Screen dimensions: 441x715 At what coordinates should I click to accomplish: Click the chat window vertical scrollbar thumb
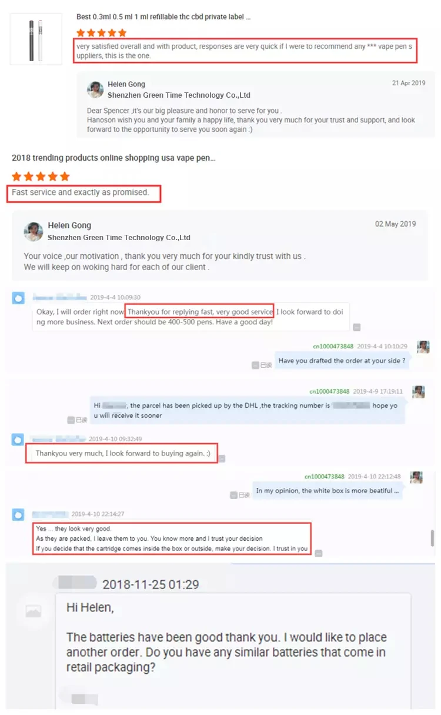click(433, 538)
